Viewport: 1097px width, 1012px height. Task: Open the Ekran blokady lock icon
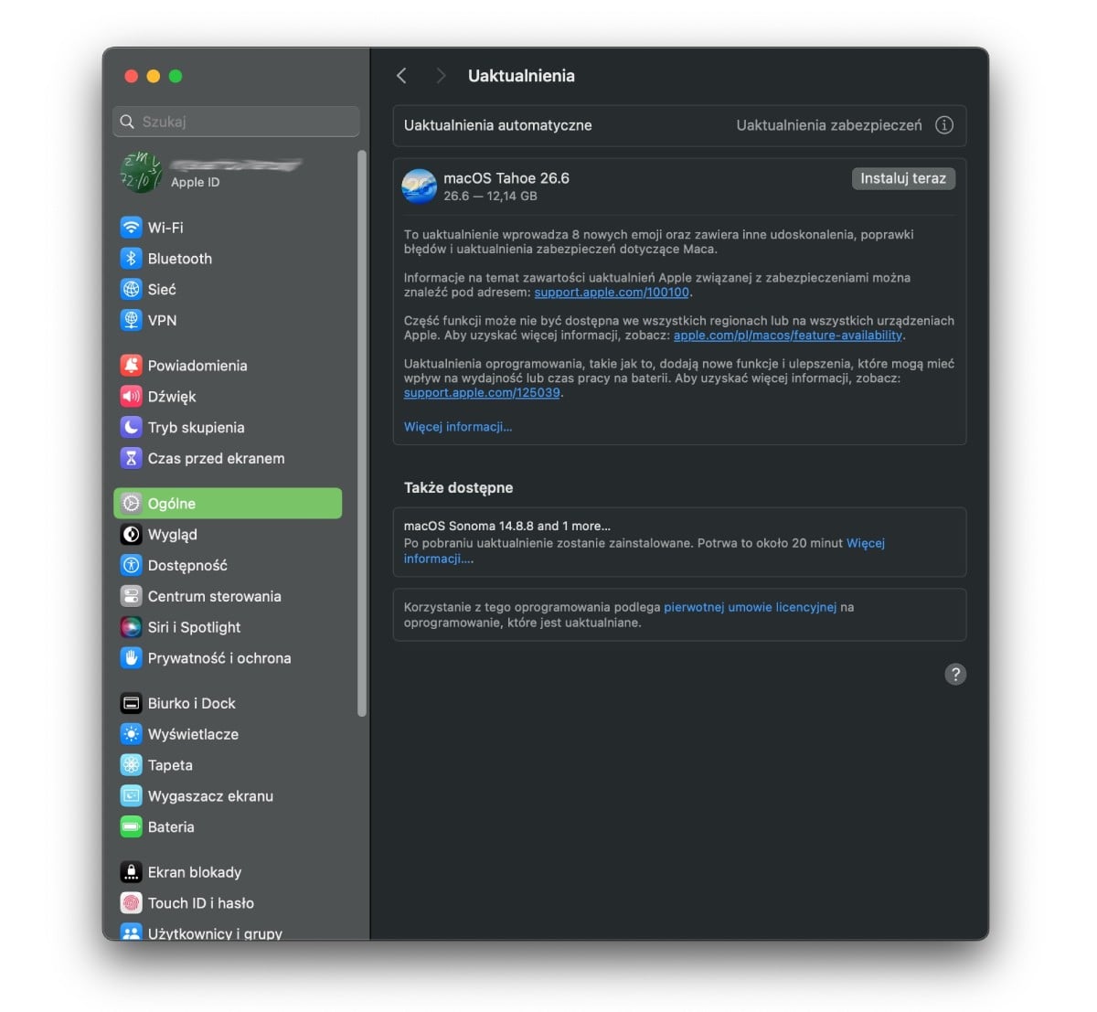tap(131, 872)
